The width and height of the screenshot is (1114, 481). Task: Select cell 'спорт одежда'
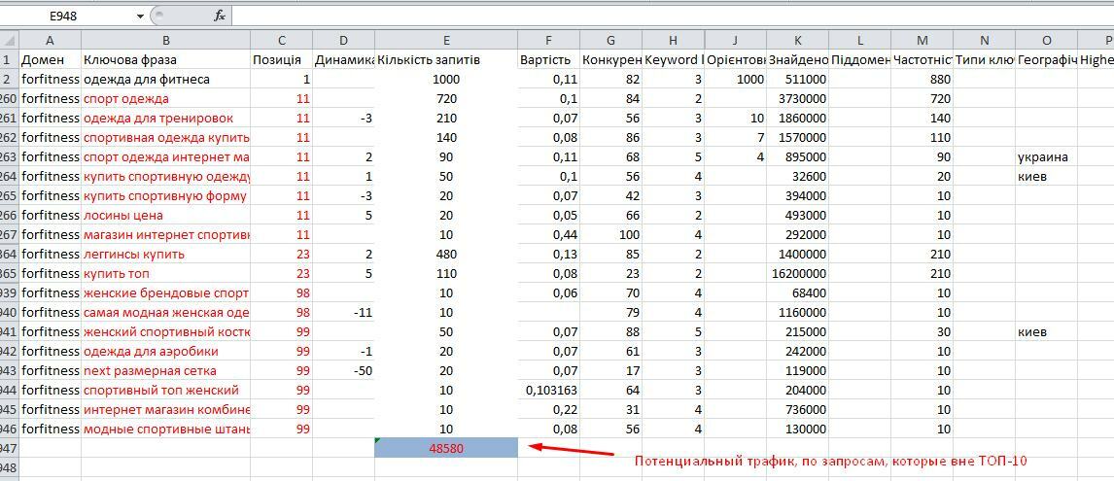coord(165,99)
